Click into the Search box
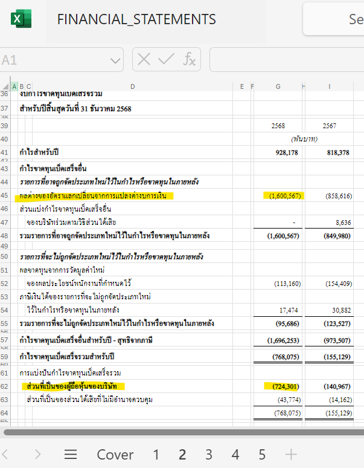Screen dimensions: 364x468 [334, 19]
